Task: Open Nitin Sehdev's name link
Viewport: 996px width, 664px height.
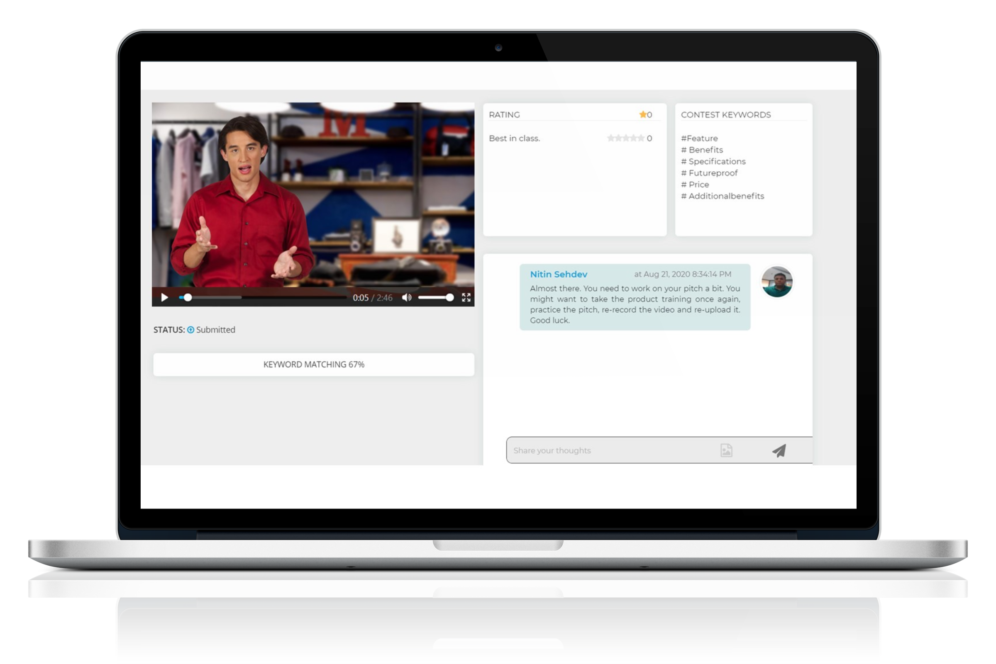Action: pos(558,275)
